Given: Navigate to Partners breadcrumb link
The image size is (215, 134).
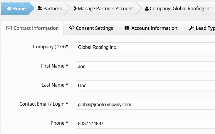Looking at the screenshot, I should click(50, 8).
